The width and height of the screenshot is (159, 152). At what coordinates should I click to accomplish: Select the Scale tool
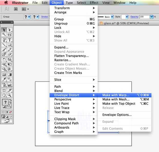pyautogui.click(x=9, y=60)
